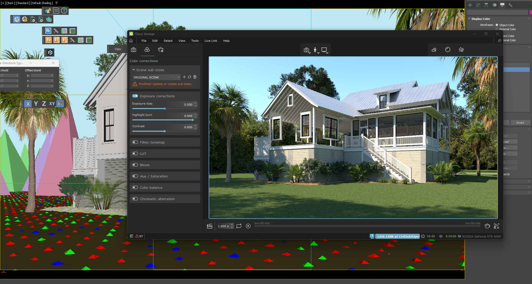The height and width of the screenshot is (284, 532).
Task: Select the circular lens/render settings icon
Action: (448, 50)
